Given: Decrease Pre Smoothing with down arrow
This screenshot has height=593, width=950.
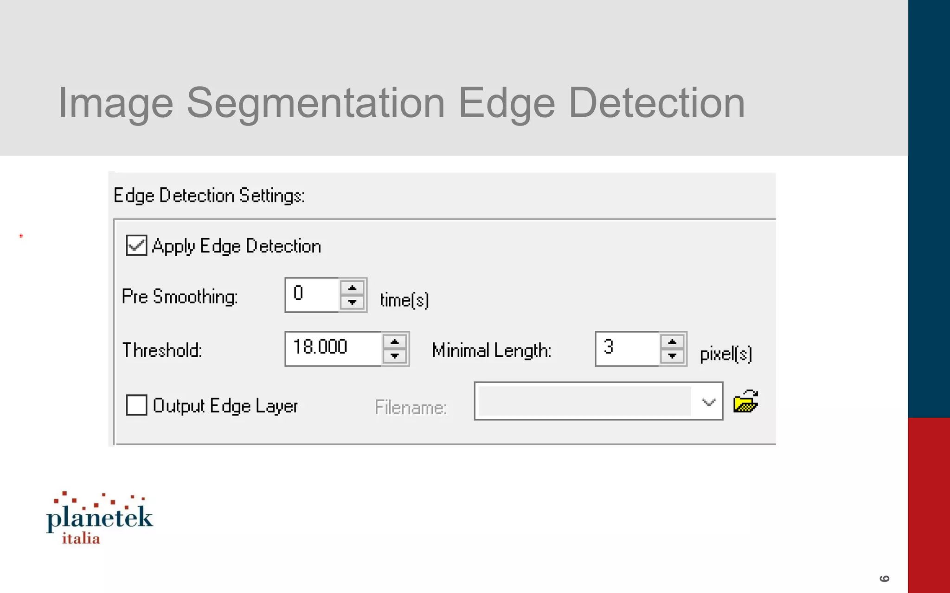Looking at the screenshot, I should (x=352, y=303).
